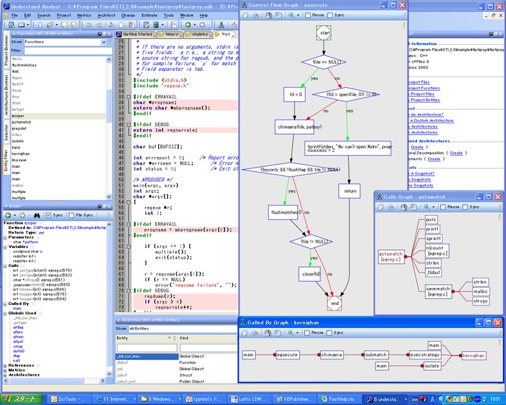
Task: Toggle the File Sync checkbox
Action: point(71,215)
